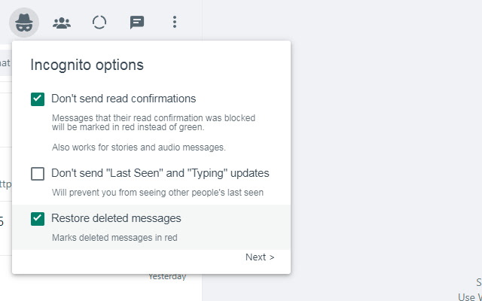482x301 pixels.
Task: Click the Incognito options heading
Action: (87, 65)
